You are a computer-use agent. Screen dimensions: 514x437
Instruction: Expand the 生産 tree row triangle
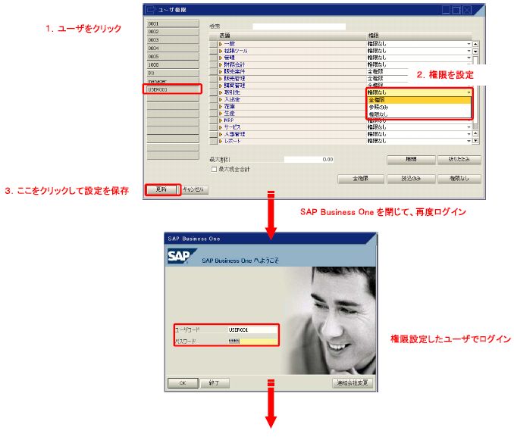point(221,114)
